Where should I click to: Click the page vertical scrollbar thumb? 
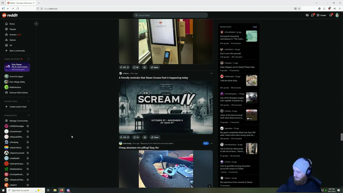(342, 137)
